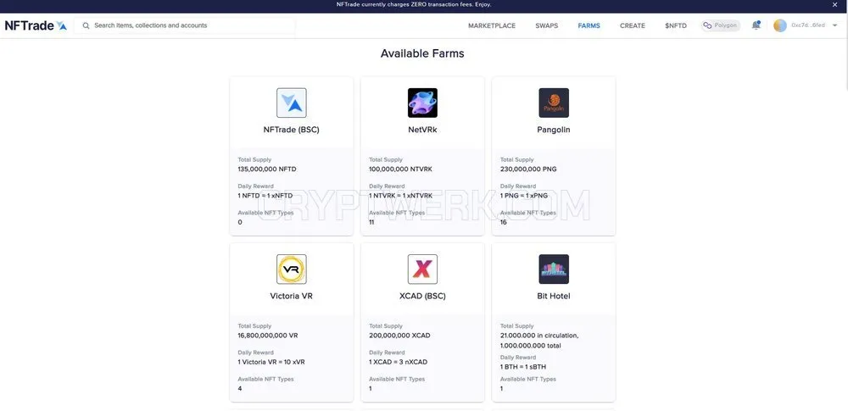Click 1 XCAD = 3 nXCAD reward

[x=398, y=363]
